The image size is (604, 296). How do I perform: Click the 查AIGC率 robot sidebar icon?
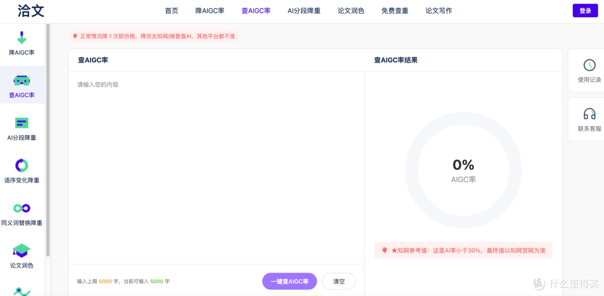[22, 80]
